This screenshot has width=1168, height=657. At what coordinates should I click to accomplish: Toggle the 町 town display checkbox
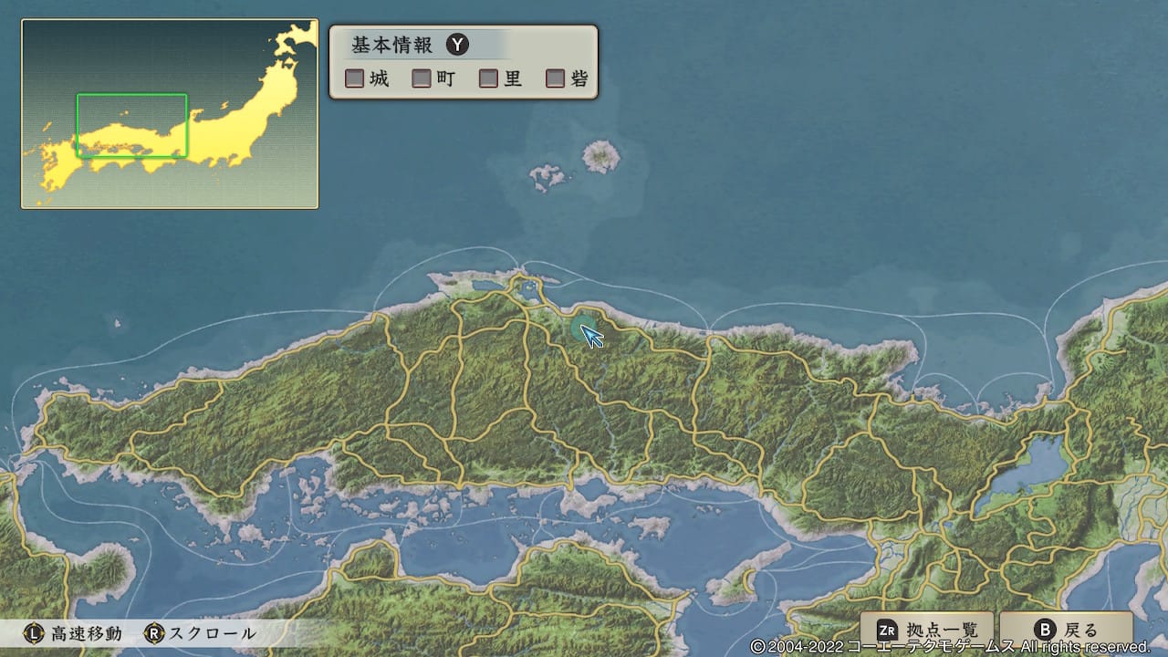[x=421, y=79]
